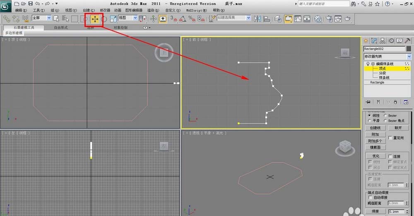Toggle the Spinner Snap tool
The height and width of the screenshot is (216, 414).
coord(201,19)
